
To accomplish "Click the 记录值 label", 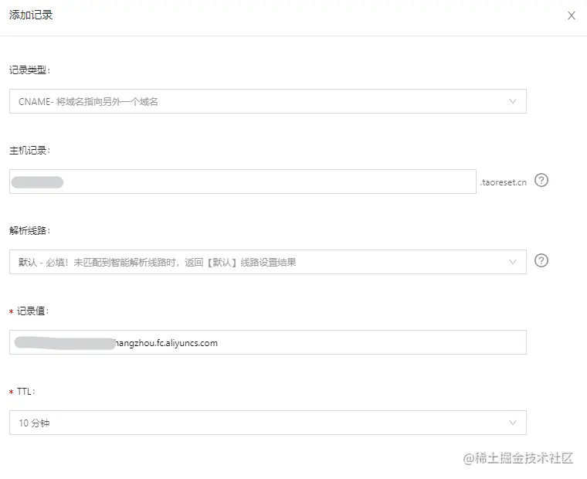I will pos(32,311).
